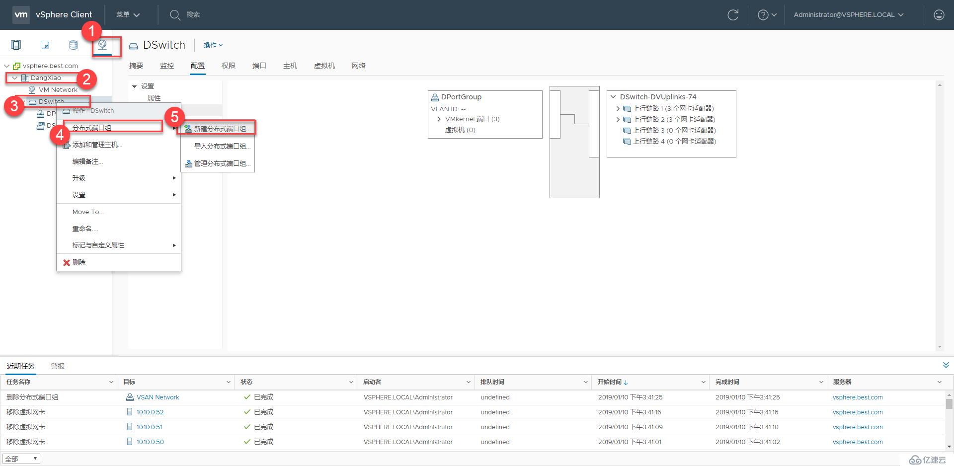Select 编辑备注 menu entry
Viewport: 954px width, 466px height.
coord(119,161)
